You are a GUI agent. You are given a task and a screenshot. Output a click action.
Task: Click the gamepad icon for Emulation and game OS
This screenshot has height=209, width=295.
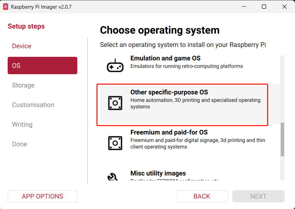pos(115,65)
